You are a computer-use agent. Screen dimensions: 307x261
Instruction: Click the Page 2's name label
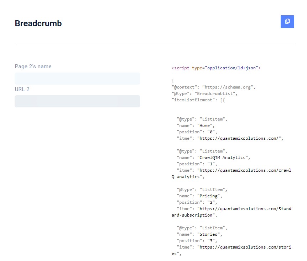pos(33,66)
